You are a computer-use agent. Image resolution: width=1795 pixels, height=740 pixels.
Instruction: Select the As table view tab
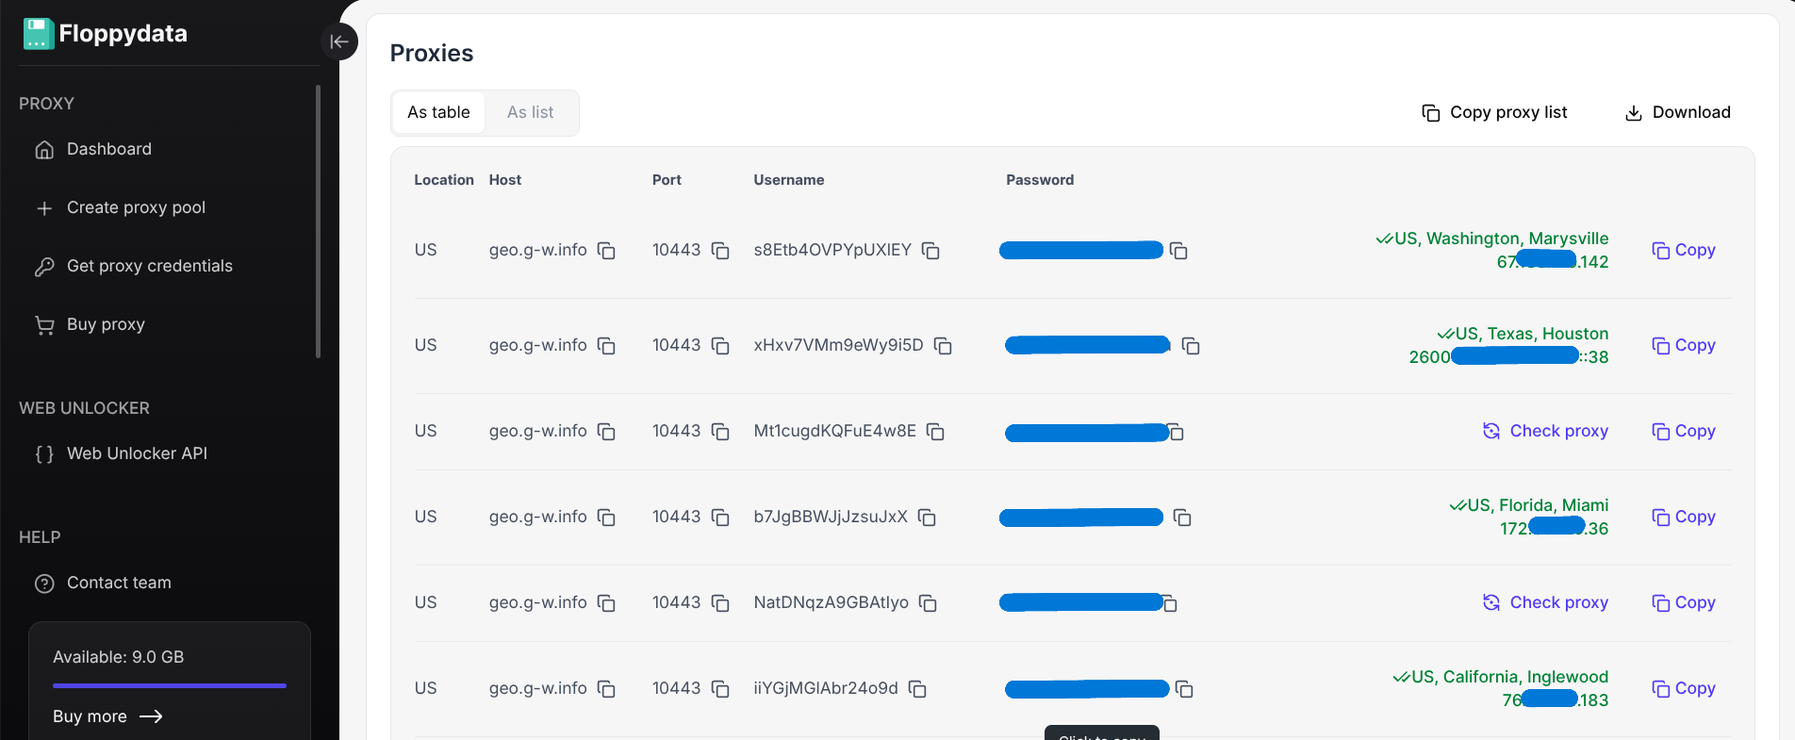438,112
